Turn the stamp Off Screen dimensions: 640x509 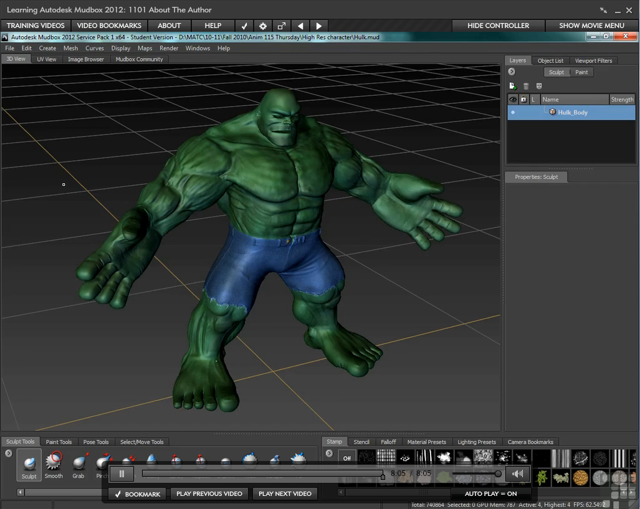[347, 458]
